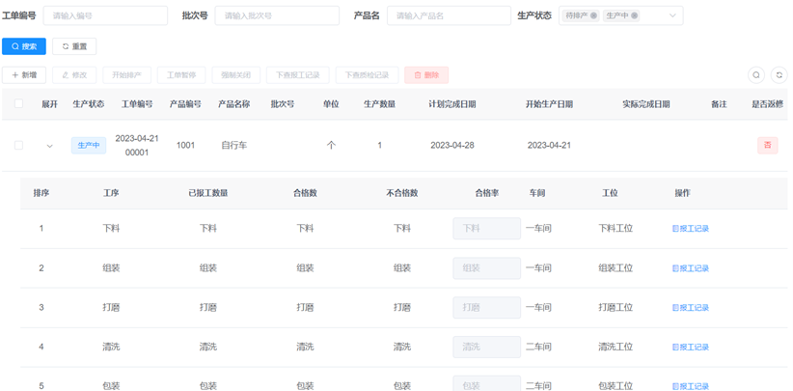Click the red 删除 trash button
This screenshot has height=391, width=793.
[425, 74]
